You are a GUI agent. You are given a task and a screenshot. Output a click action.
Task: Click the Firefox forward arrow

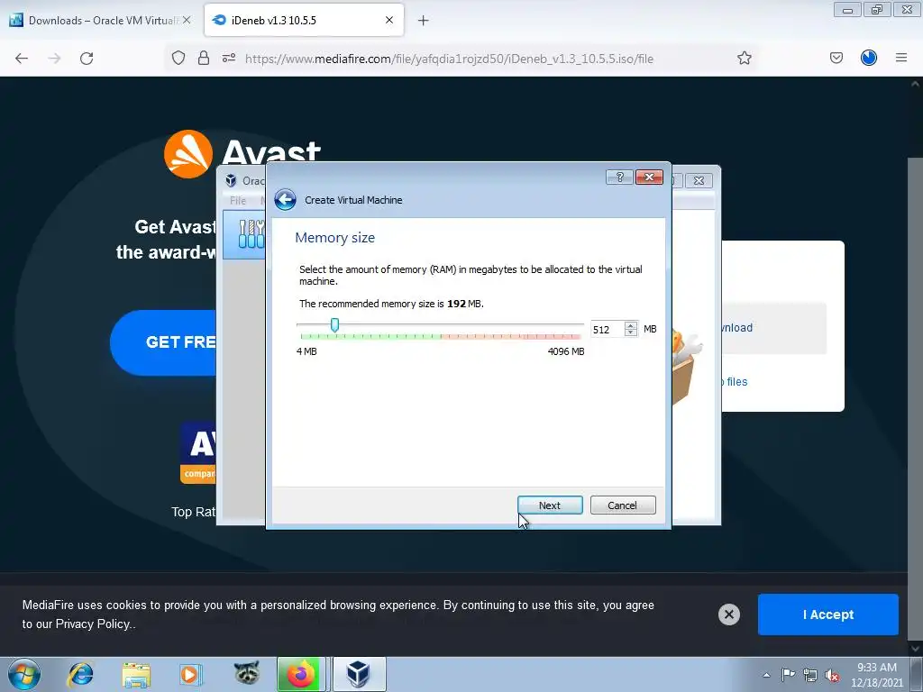(x=54, y=59)
